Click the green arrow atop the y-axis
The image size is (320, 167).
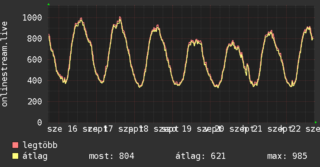pyautogui.click(x=49, y=4)
